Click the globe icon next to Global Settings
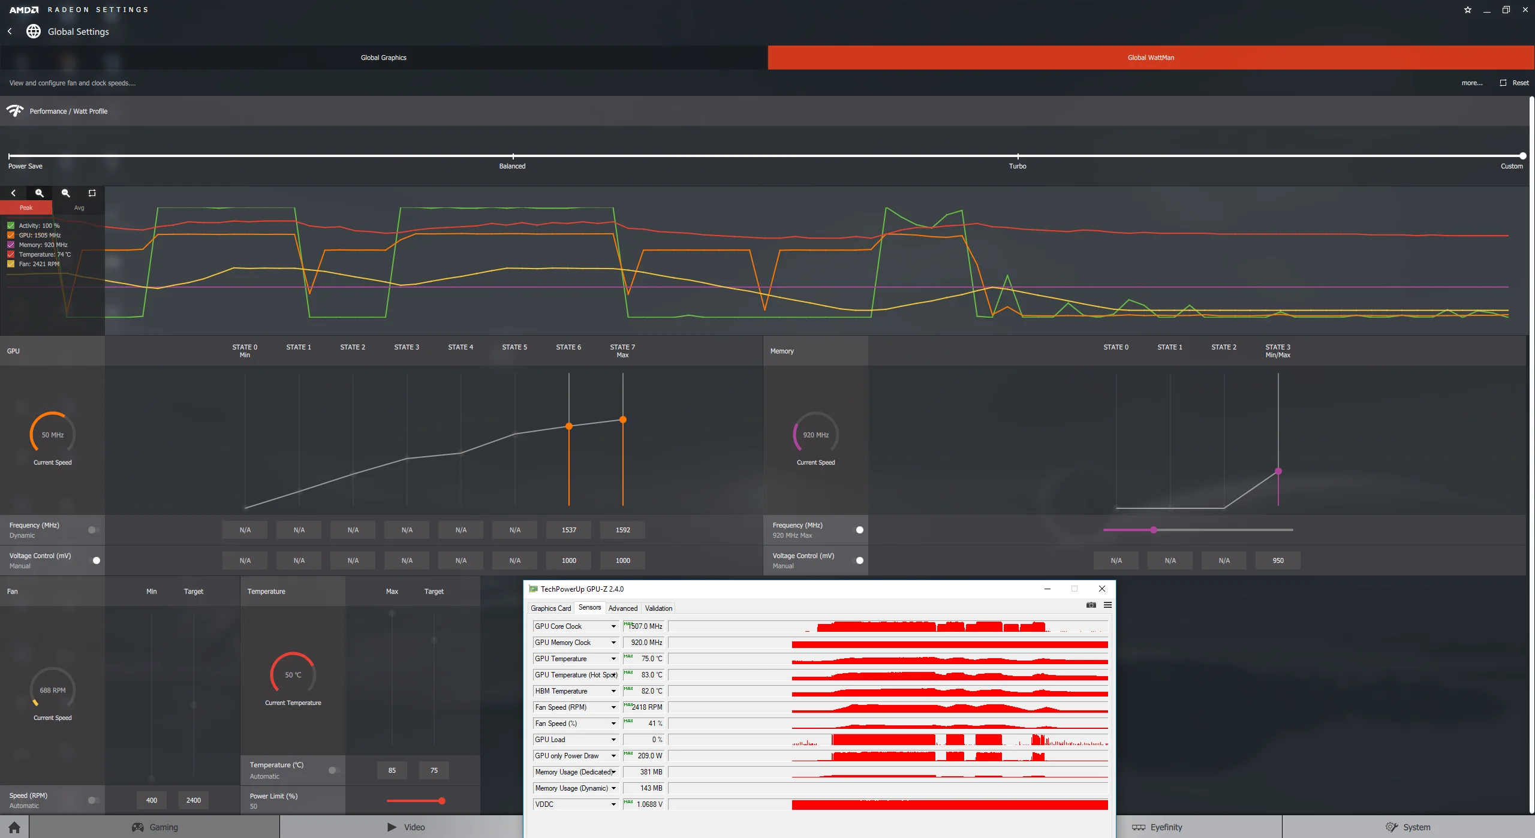 pos(34,31)
